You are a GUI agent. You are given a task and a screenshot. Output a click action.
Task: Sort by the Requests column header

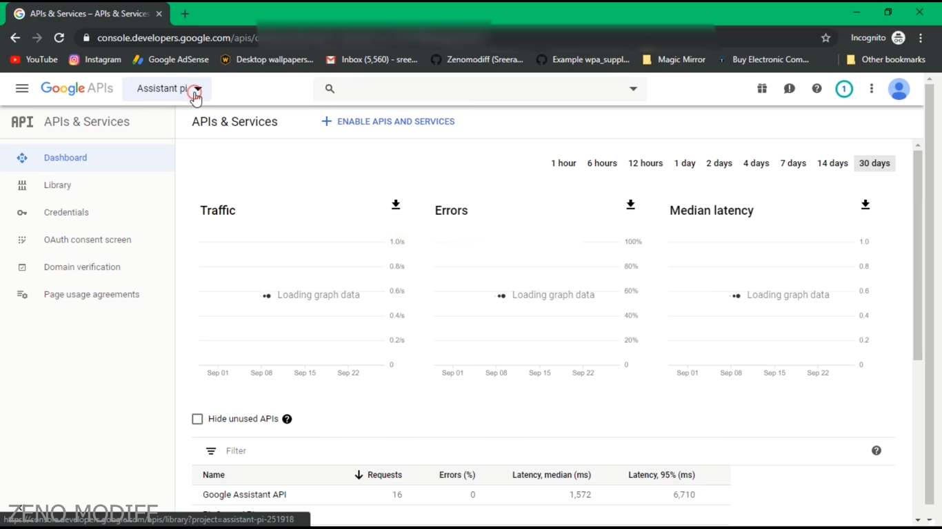pyautogui.click(x=378, y=475)
